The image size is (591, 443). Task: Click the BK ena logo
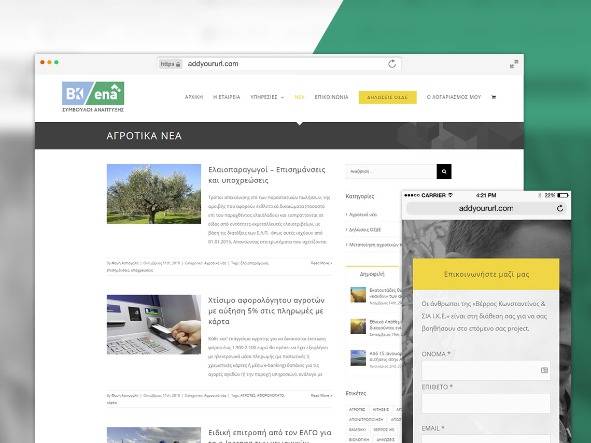coord(93,97)
